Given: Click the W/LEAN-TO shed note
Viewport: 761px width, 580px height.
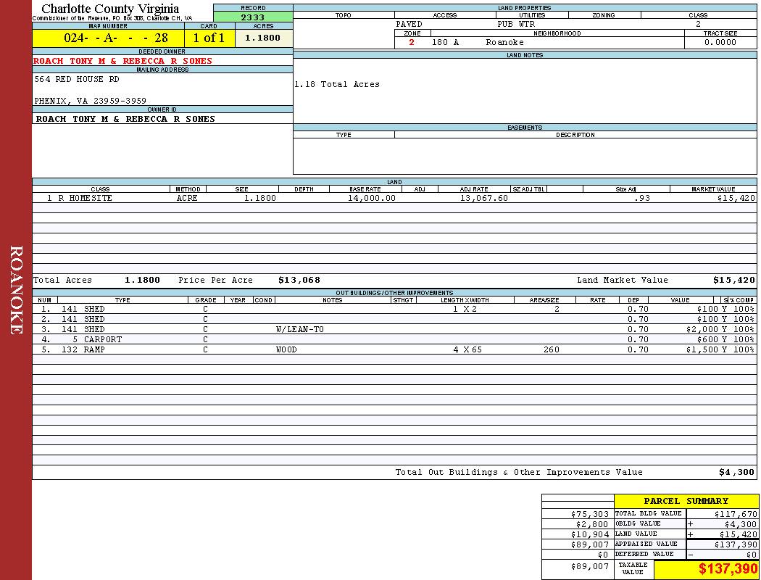Looking at the screenshot, I should pyautogui.click(x=300, y=329).
